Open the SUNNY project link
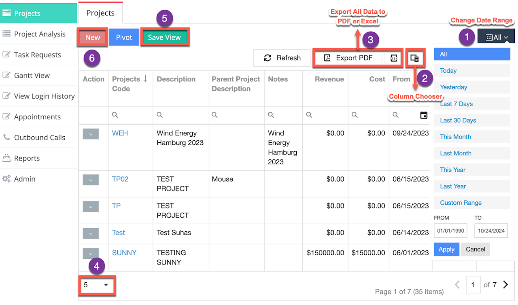Screen dimensions: 518x305 [x=124, y=253]
